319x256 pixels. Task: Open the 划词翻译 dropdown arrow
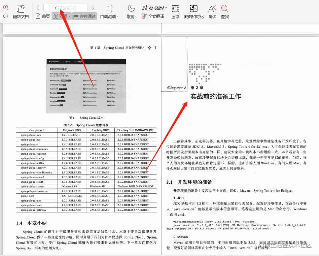pos(166,8)
